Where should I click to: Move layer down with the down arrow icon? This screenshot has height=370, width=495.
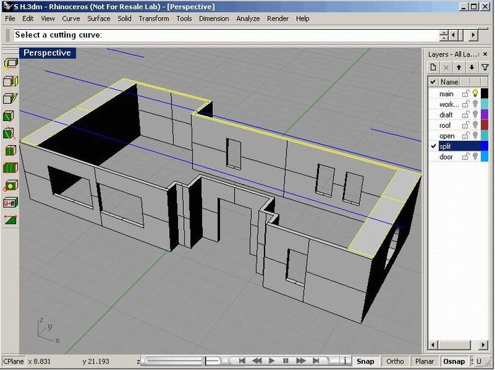(472, 67)
